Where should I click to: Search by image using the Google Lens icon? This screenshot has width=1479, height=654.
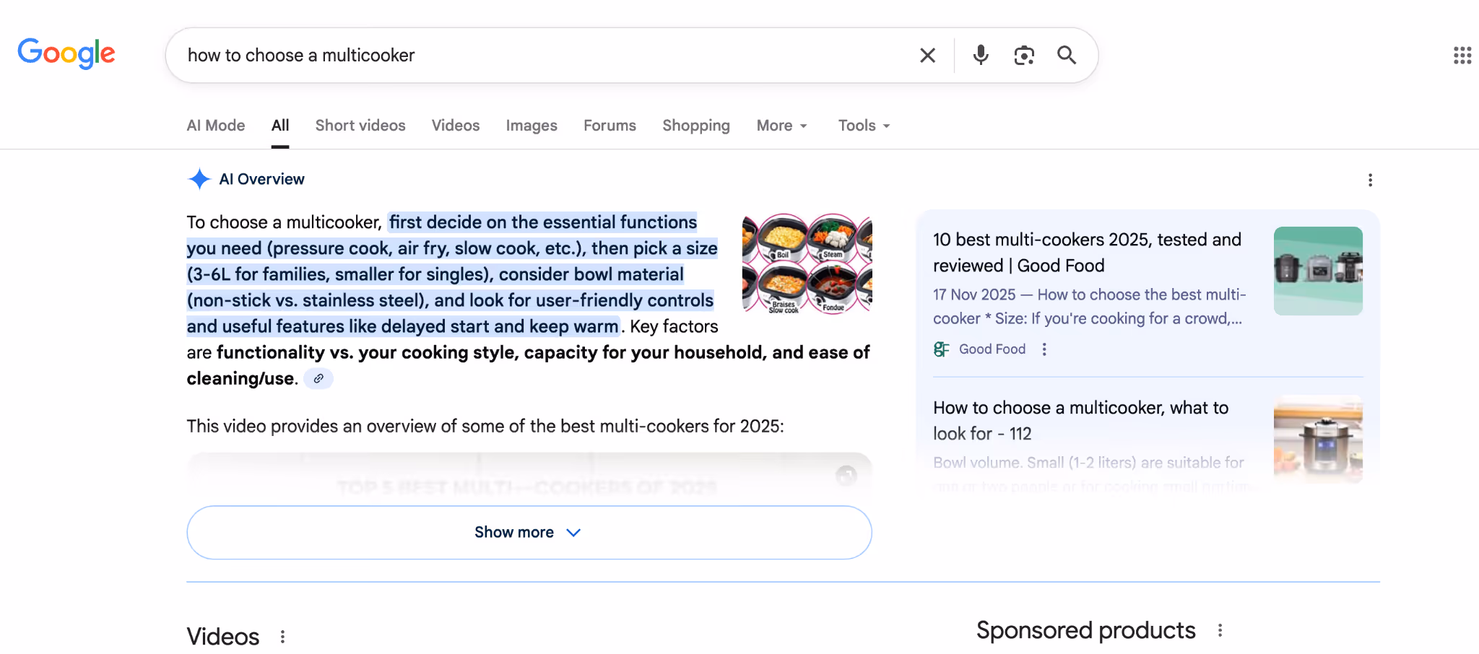1023,55
